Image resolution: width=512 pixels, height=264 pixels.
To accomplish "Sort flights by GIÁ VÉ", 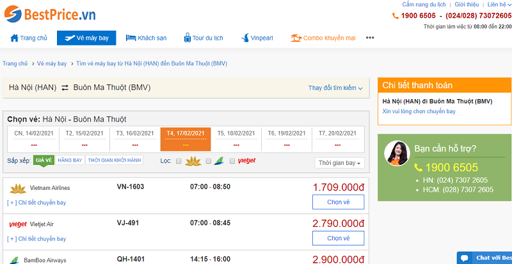I will point(44,160).
